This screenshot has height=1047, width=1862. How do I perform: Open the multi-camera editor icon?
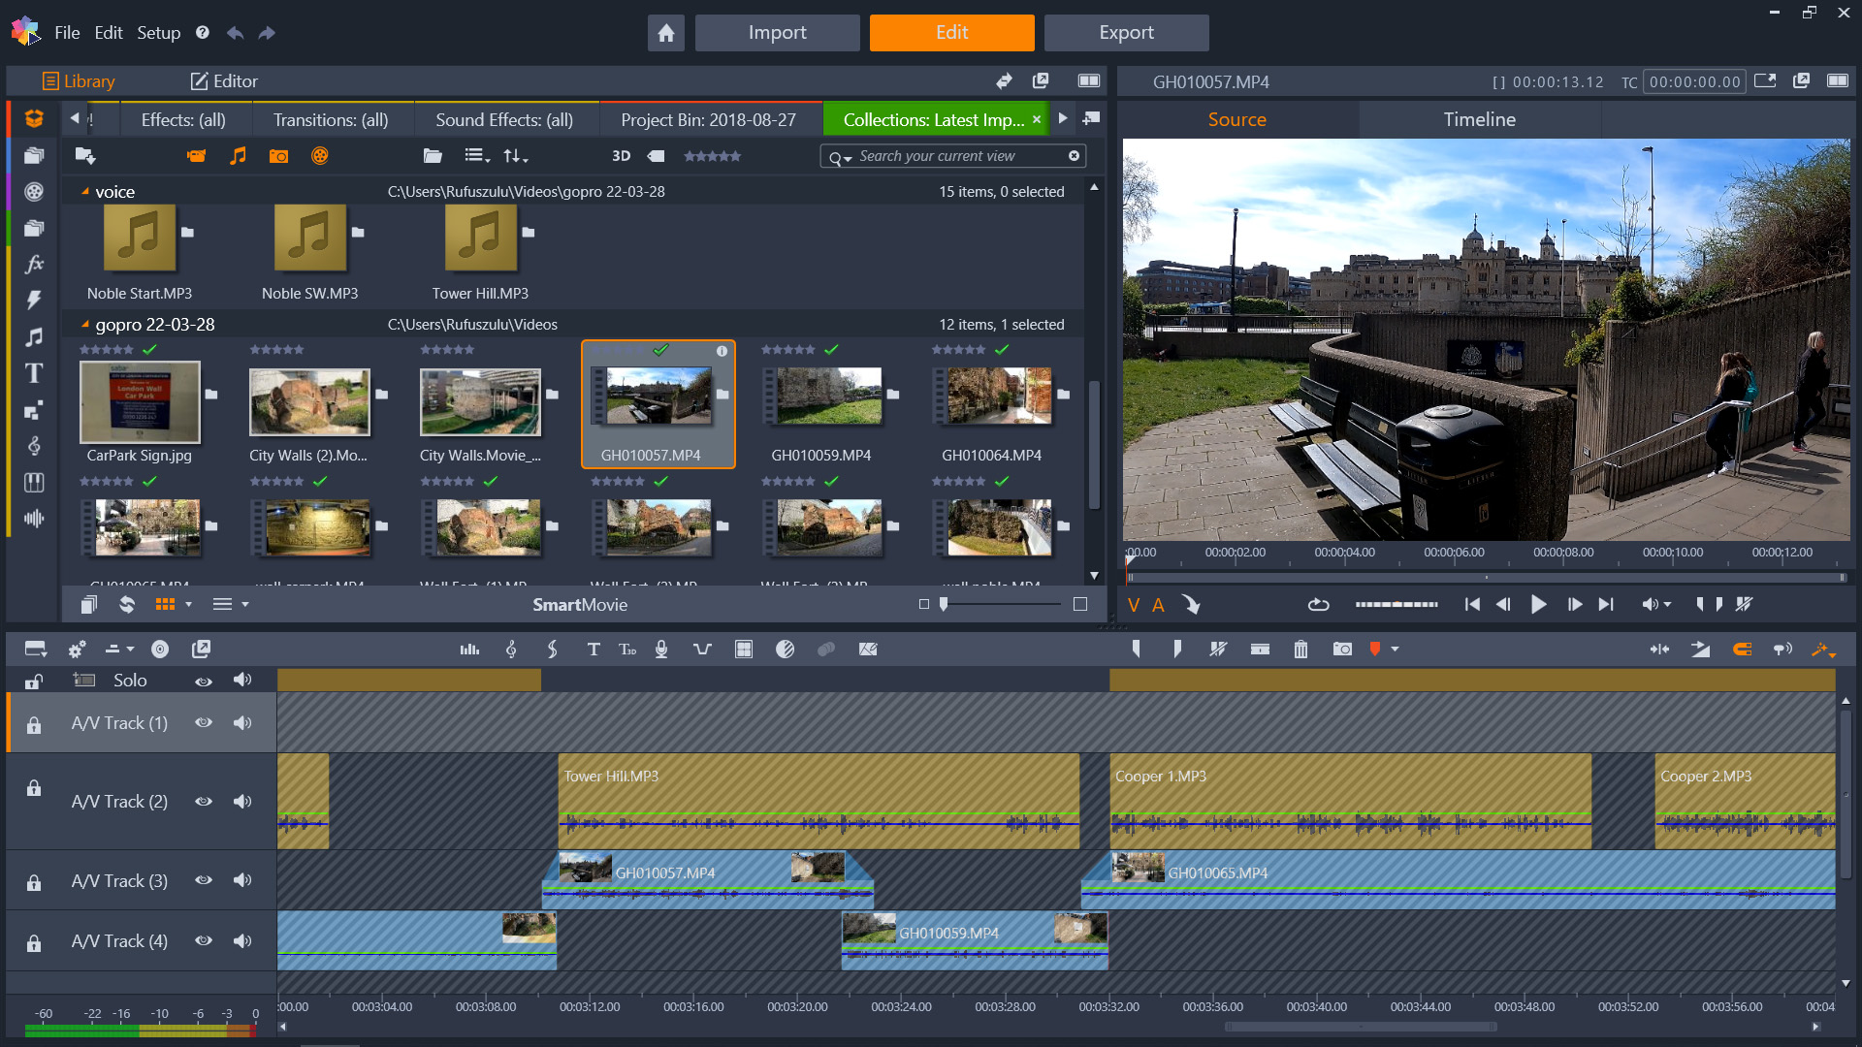point(744,650)
